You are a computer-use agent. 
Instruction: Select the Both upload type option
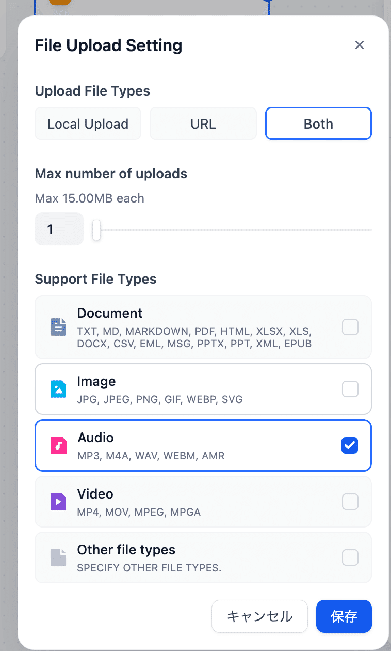tap(318, 124)
